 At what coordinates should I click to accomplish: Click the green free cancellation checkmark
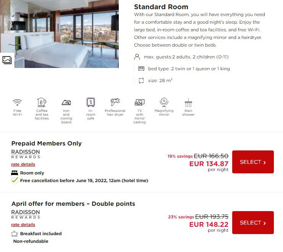tap(15, 180)
